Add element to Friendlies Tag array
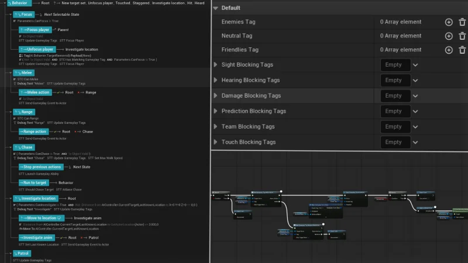The image size is (468, 263). [x=449, y=50]
